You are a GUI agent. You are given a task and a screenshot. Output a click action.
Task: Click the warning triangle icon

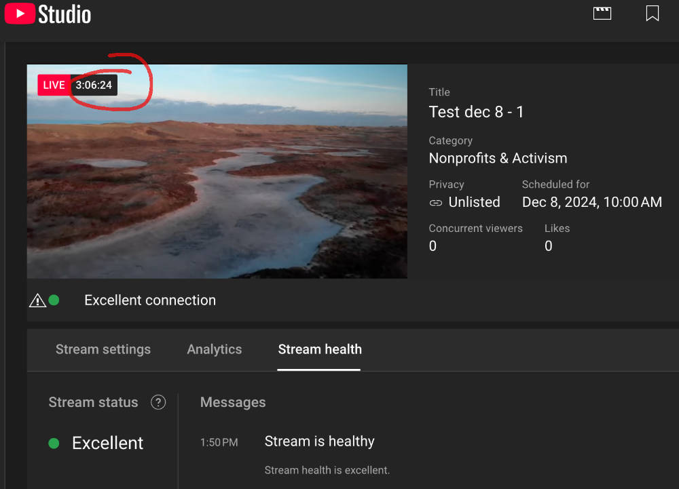pyautogui.click(x=37, y=300)
